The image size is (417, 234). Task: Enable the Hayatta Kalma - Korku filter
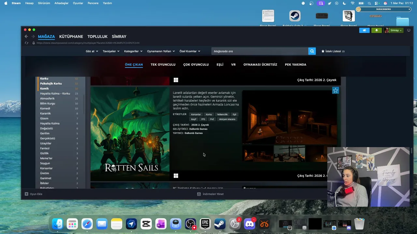point(55,94)
